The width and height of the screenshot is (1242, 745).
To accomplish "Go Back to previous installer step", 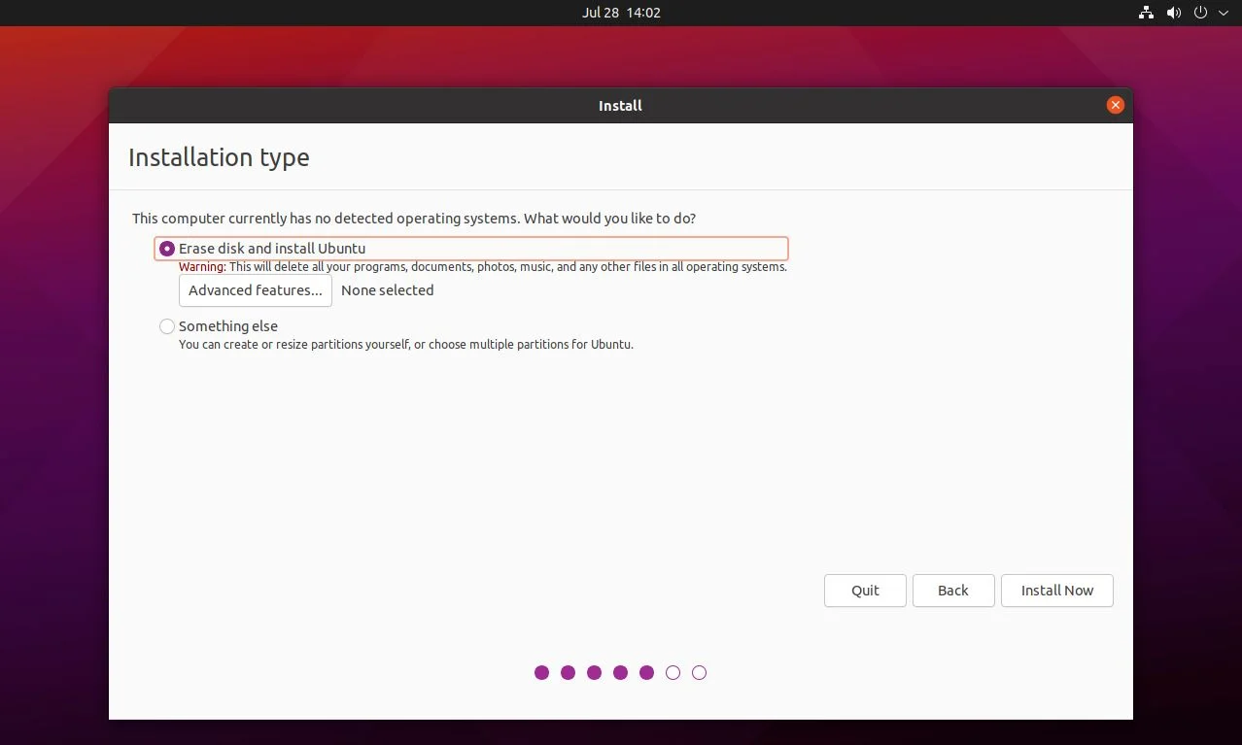I will 953,591.
